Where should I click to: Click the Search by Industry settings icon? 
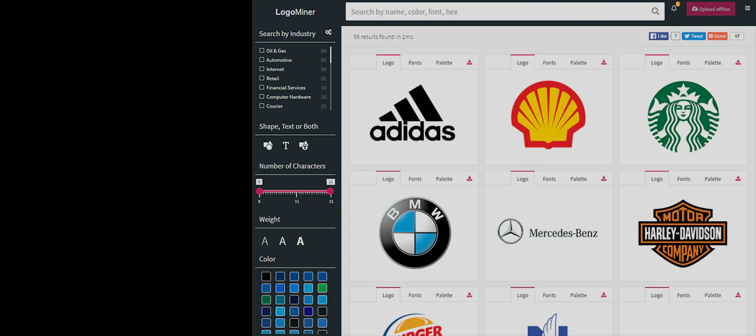(328, 32)
